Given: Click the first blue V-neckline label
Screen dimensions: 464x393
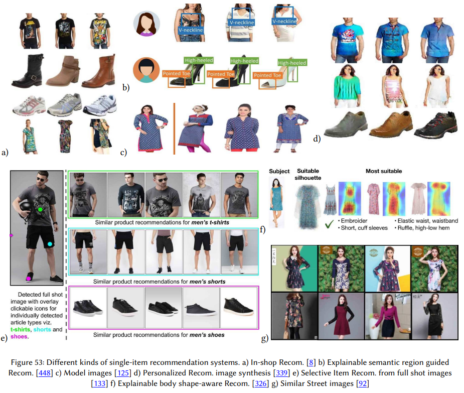Looking at the screenshot, I should click(x=191, y=30).
